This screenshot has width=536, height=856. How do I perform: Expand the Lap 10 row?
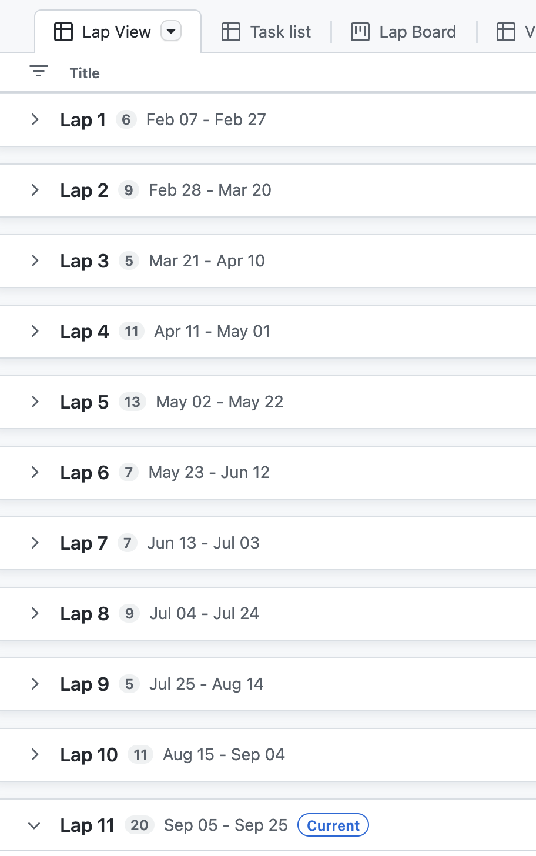(x=35, y=754)
